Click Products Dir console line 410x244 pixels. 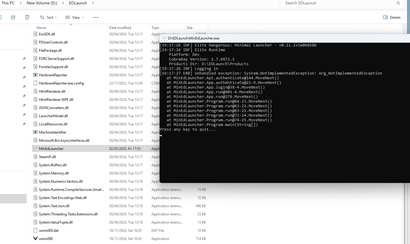209,64
